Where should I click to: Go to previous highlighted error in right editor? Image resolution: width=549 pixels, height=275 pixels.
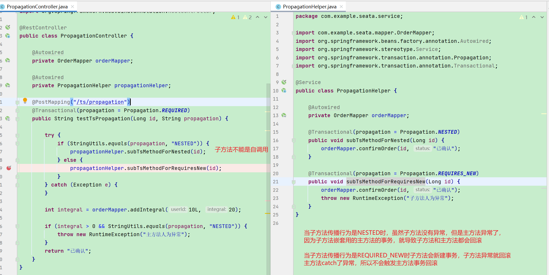pos(534,17)
